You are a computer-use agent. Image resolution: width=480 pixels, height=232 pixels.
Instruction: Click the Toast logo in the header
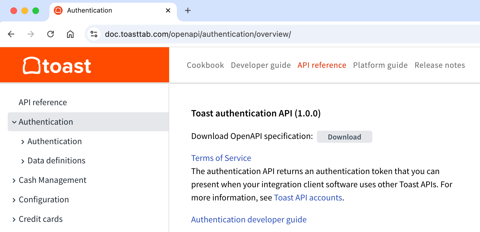click(57, 65)
